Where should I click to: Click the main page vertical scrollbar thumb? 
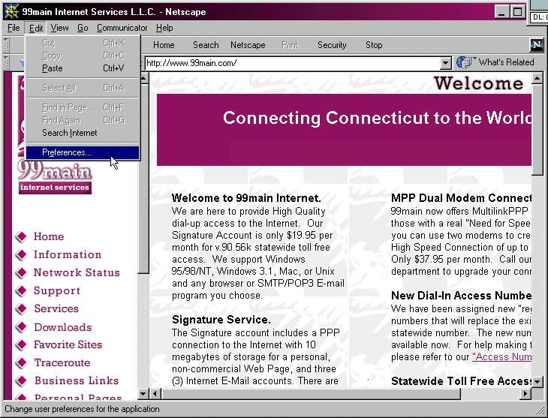pyautogui.click(x=537, y=130)
